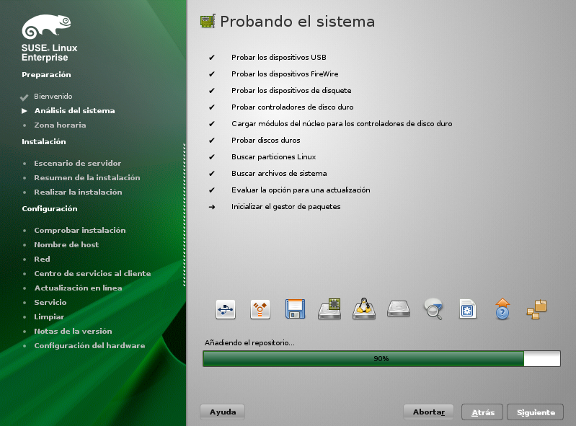The height and width of the screenshot is (426, 576).
Task: Click the FireWire devices icon
Action: pyautogui.click(x=260, y=309)
